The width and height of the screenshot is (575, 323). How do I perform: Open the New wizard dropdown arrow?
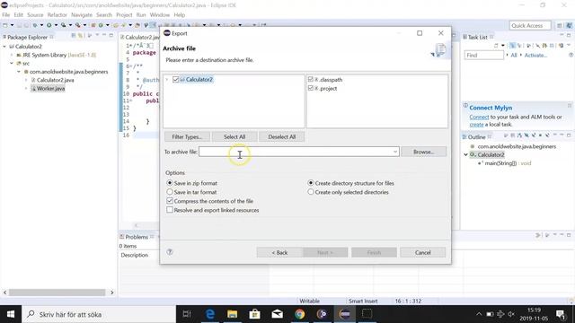(x=12, y=25)
